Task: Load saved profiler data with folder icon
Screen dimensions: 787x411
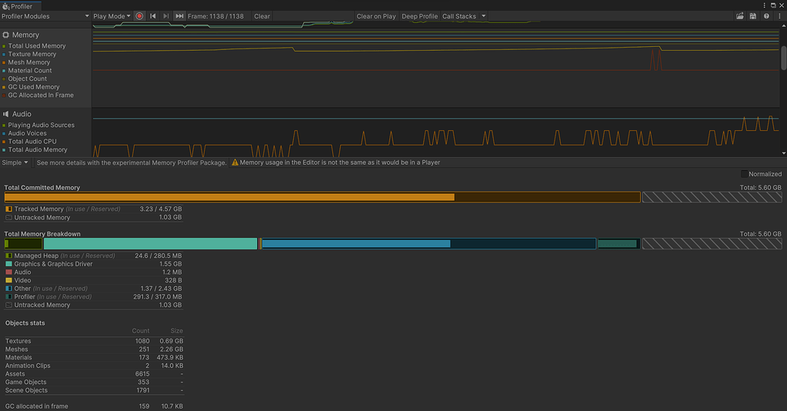Action: tap(740, 16)
